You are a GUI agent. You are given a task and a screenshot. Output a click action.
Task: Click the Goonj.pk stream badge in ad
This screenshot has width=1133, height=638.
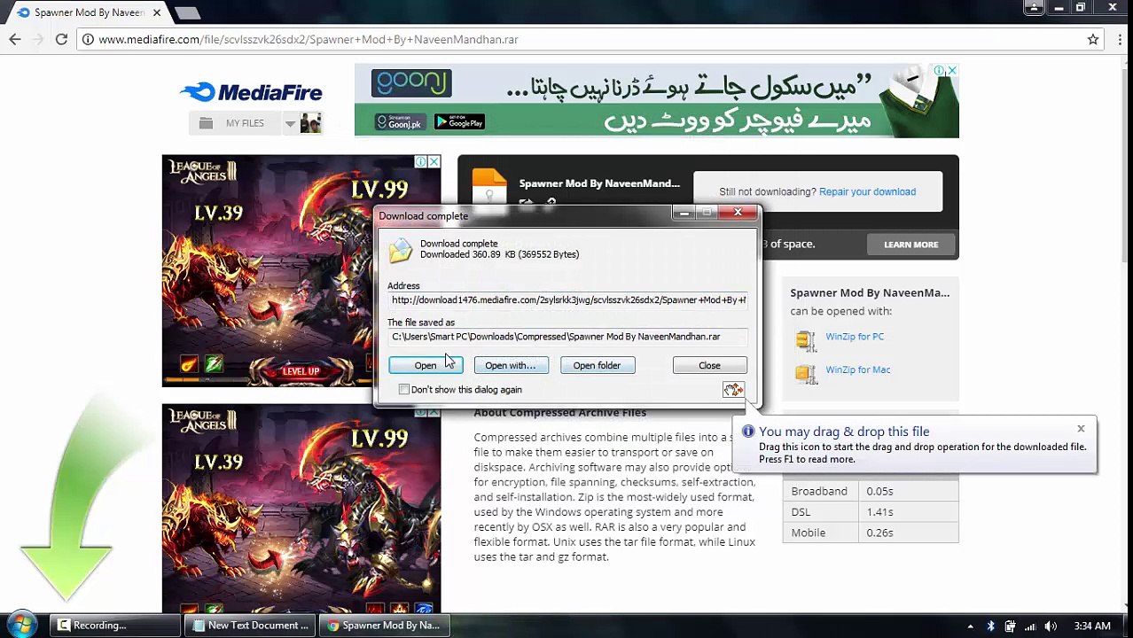(400, 121)
